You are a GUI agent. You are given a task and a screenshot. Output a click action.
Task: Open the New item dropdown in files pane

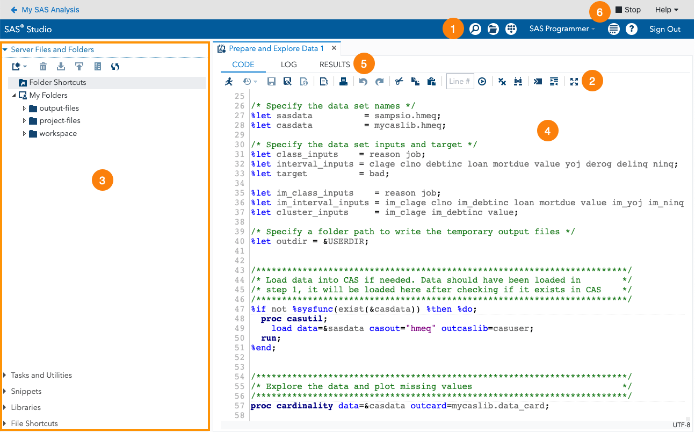19,67
